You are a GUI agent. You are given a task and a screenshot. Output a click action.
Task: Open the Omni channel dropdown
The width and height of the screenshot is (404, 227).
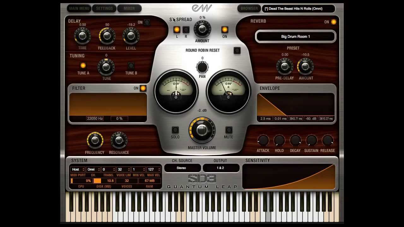[93, 169]
